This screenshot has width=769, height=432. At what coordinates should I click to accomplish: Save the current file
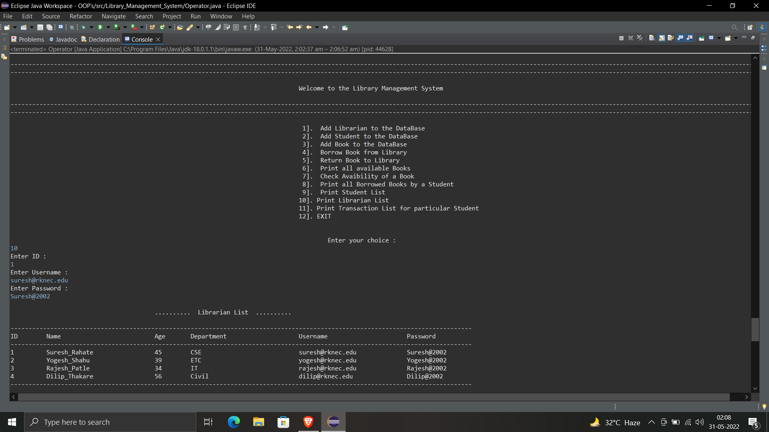(x=39, y=27)
